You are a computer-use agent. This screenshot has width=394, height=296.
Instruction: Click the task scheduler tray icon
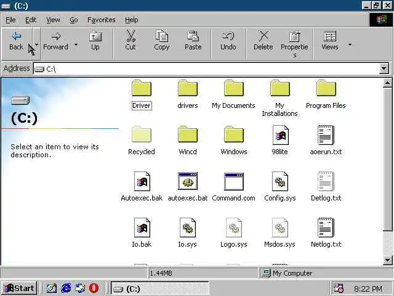coord(338,289)
